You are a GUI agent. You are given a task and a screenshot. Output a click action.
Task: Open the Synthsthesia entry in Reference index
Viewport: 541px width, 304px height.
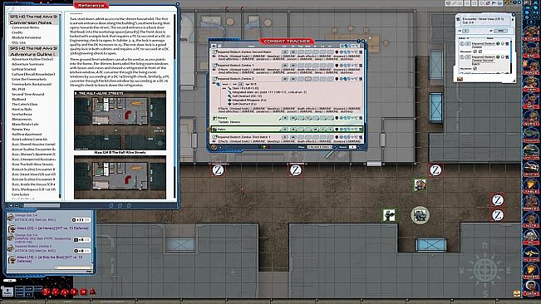[x=22, y=114]
